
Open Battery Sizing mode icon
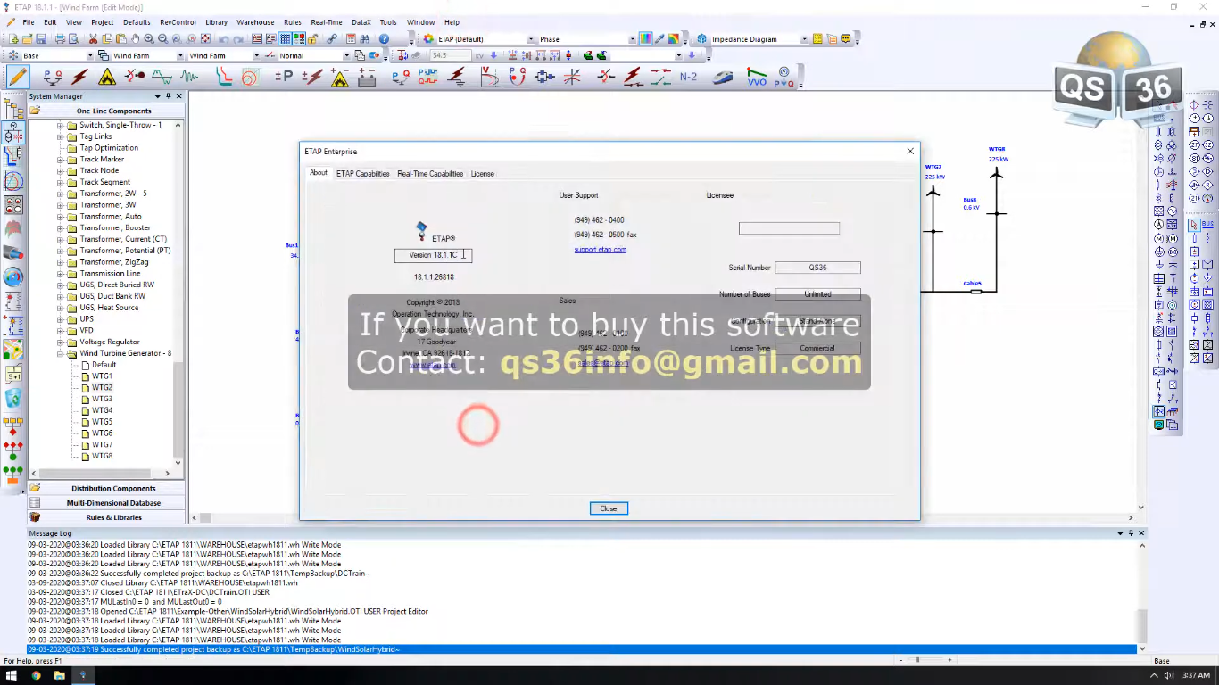367,77
